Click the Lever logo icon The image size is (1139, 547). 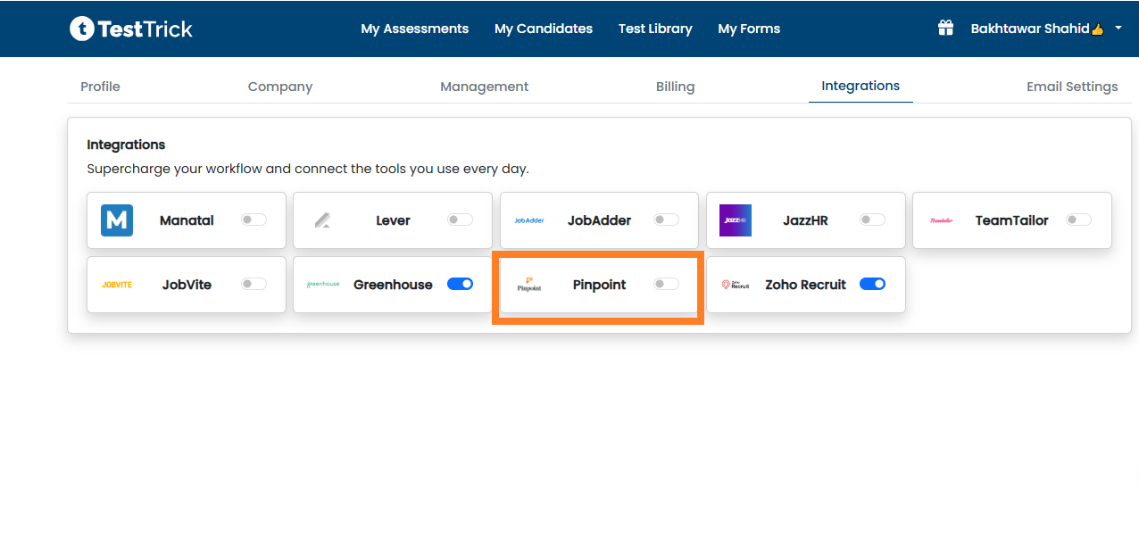tap(323, 220)
